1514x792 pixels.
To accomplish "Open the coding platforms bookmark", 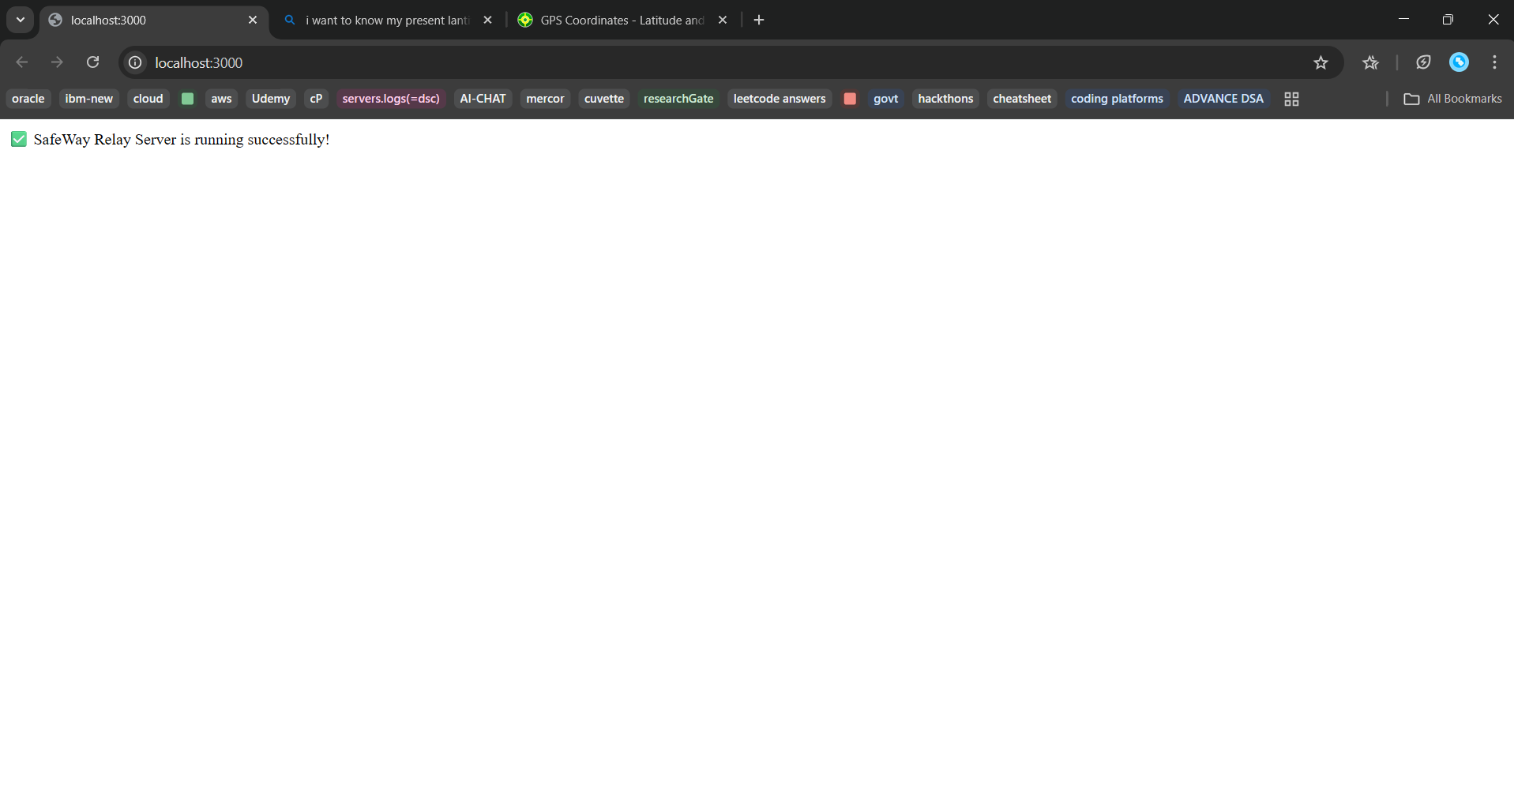I will pyautogui.click(x=1117, y=99).
